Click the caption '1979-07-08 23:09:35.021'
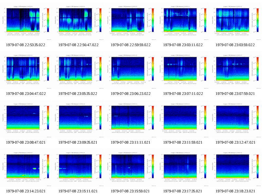 pos(78,142)
